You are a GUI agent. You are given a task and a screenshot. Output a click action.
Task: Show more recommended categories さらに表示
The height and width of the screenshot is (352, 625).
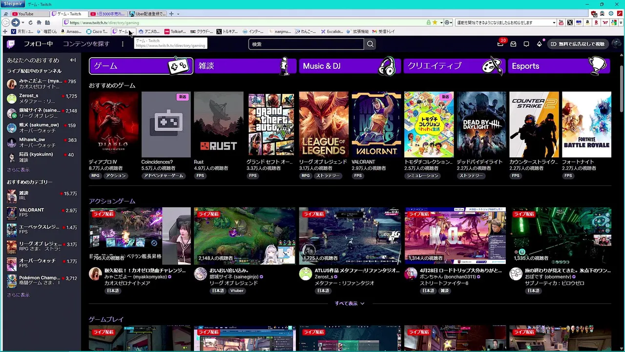18,295
